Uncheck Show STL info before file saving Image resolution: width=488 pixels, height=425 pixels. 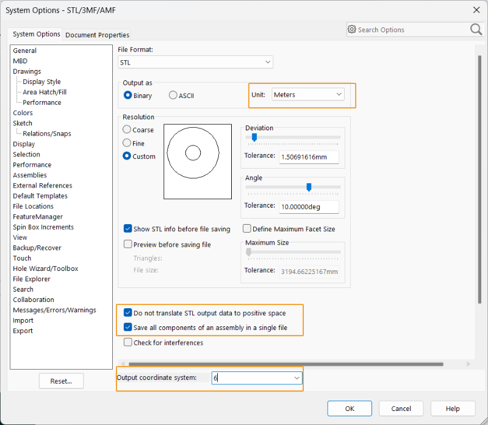pos(128,229)
